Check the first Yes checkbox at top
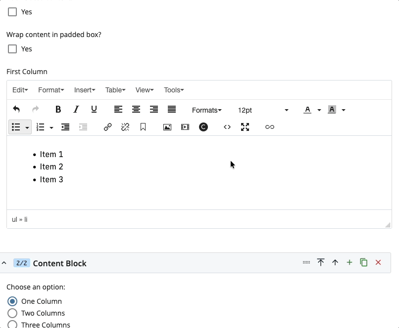This screenshot has height=328, width=399. tap(12, 12)
